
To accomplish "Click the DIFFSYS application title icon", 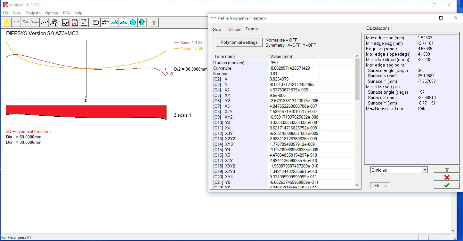I will point(5,5).
